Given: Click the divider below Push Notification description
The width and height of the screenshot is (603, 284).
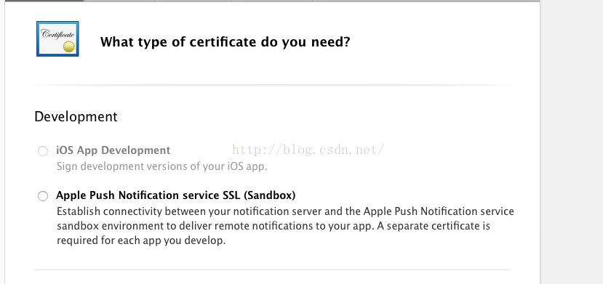Looking at the screenshot, I should pos(271,269).
